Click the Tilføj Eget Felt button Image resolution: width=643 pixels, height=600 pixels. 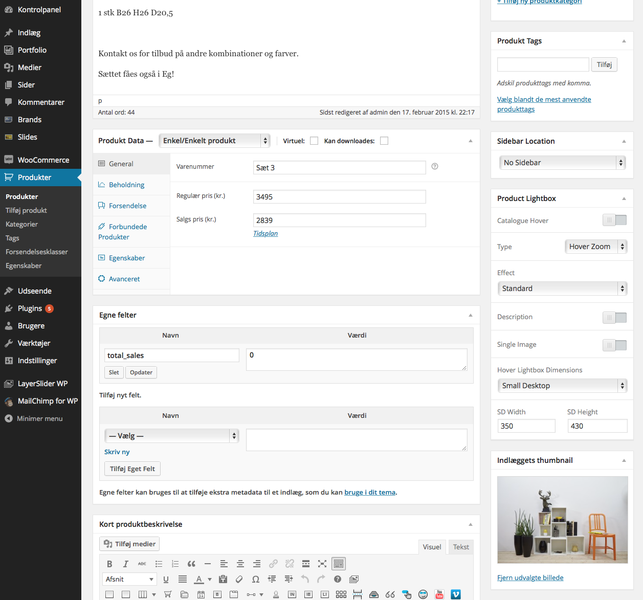132,469
